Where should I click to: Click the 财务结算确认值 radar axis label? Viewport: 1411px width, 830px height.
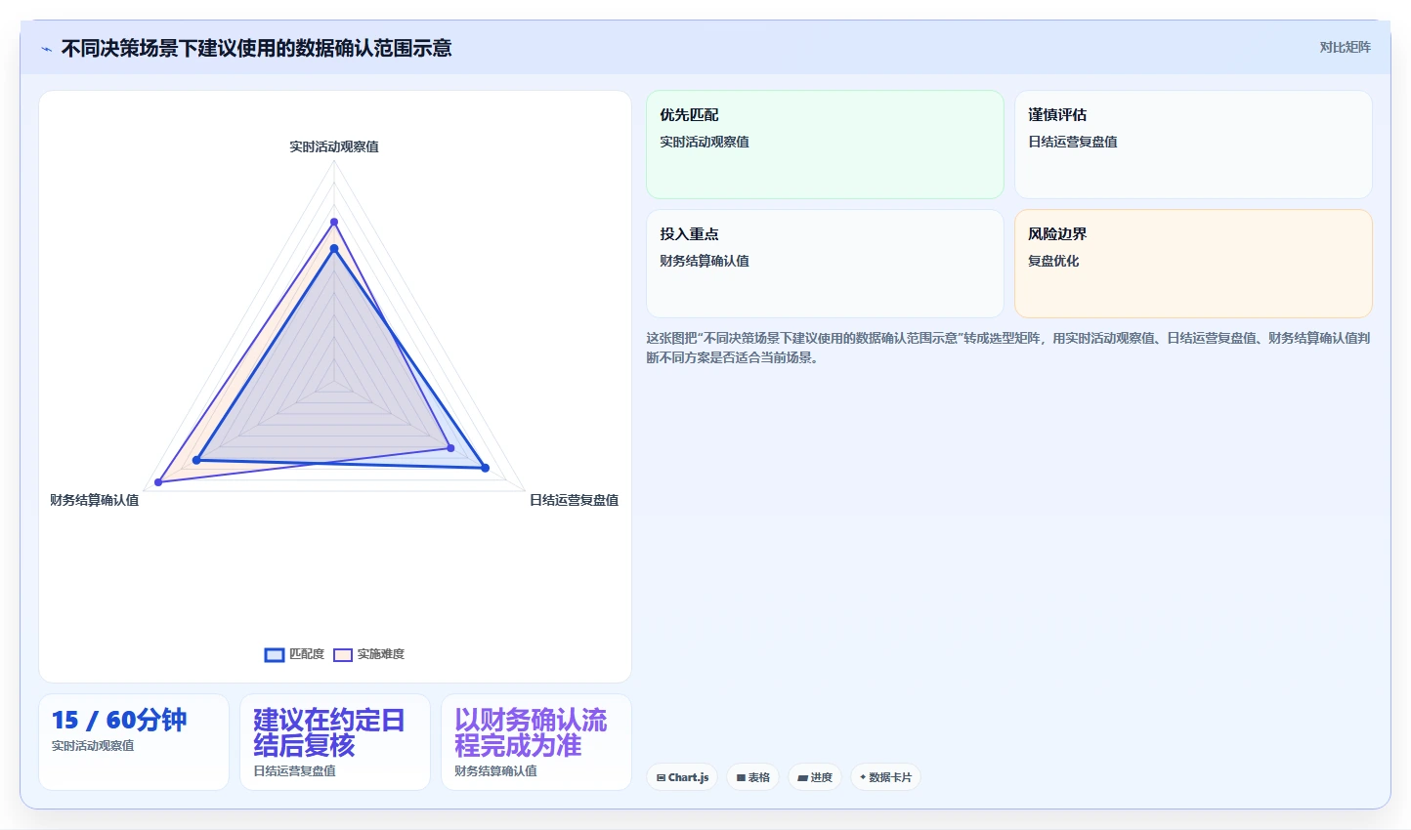point(95,500)
